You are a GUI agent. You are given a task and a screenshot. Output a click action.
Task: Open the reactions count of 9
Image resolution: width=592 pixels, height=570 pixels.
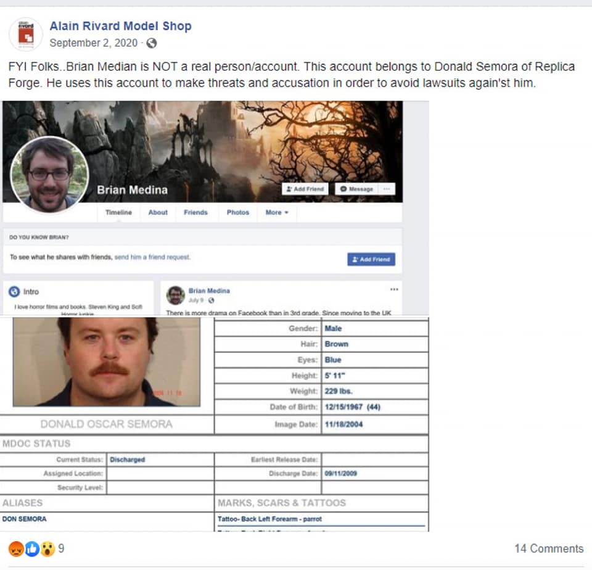[x=61, y=548]
